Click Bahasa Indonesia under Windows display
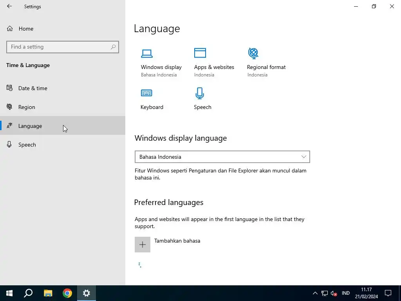 (x=159, y=75)
